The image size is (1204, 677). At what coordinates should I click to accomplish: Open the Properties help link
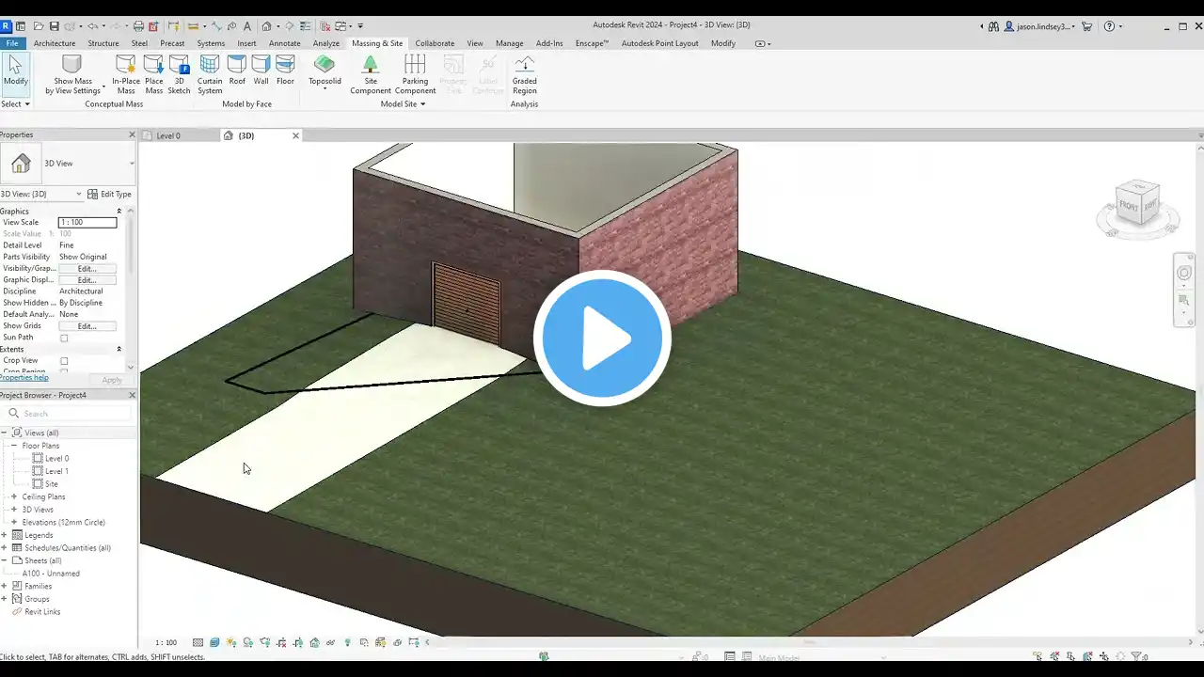click(24, 378)
